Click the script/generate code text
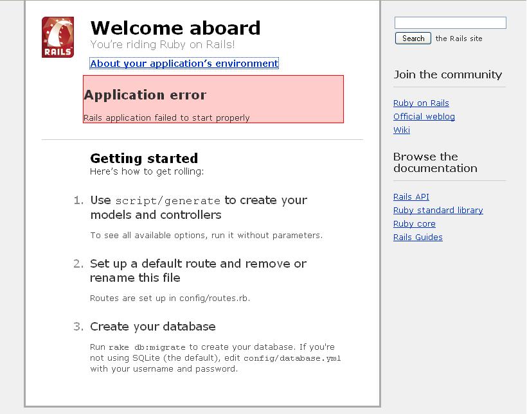Viewport: 527px width, 414px height. click(168, 201)
